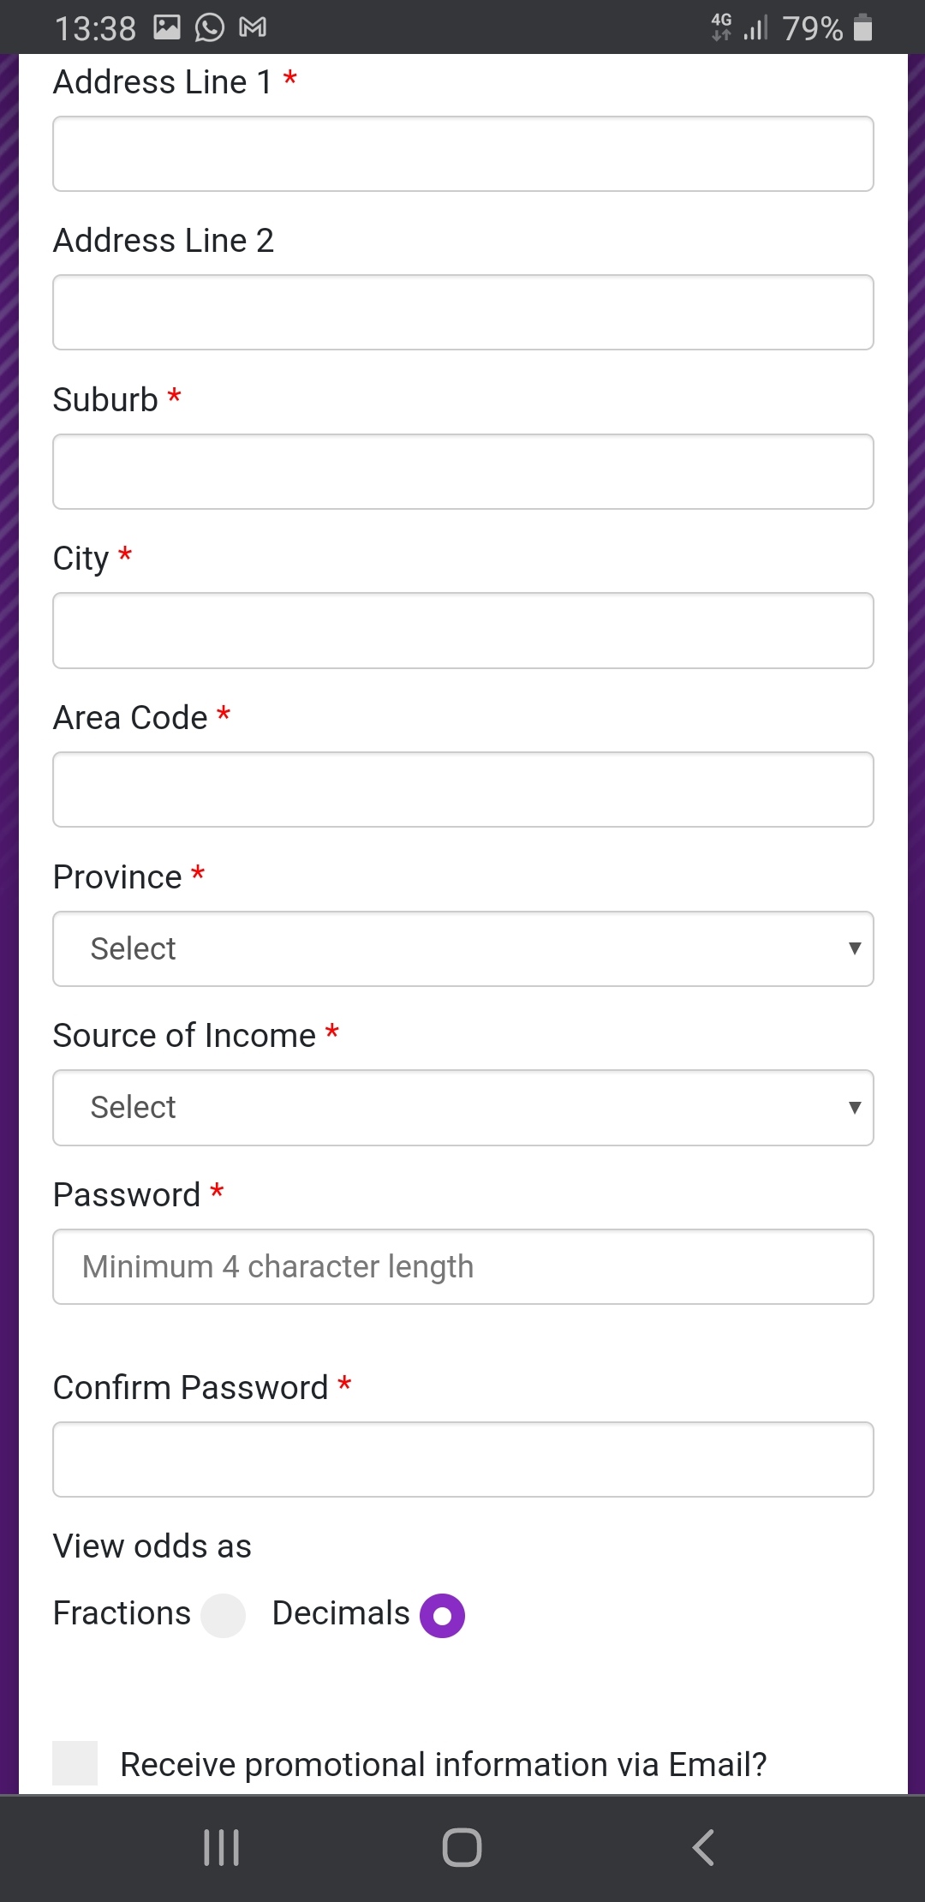The height and width of the screenshot is (1902, 925).
Task: Focus the Suburb input field
Action: pyautogui.click(x=462, y=471)
